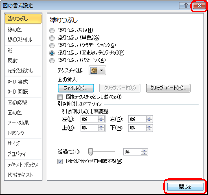Viewport: 208px width, 195px height.
Task: Select 図またはテクスチャ fill option
Action: click(52, 53)
